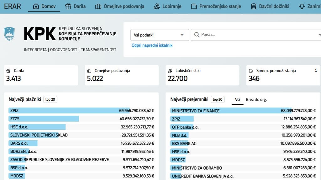Select BSP d.o.o. payer row

click(x=81, y=168)
